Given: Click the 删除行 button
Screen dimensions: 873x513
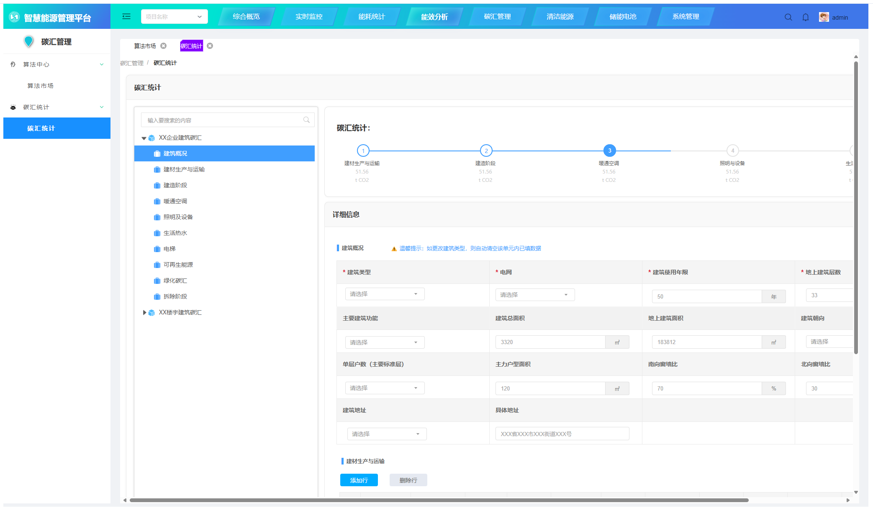Looking at the screenshot, I should point(408,480).
